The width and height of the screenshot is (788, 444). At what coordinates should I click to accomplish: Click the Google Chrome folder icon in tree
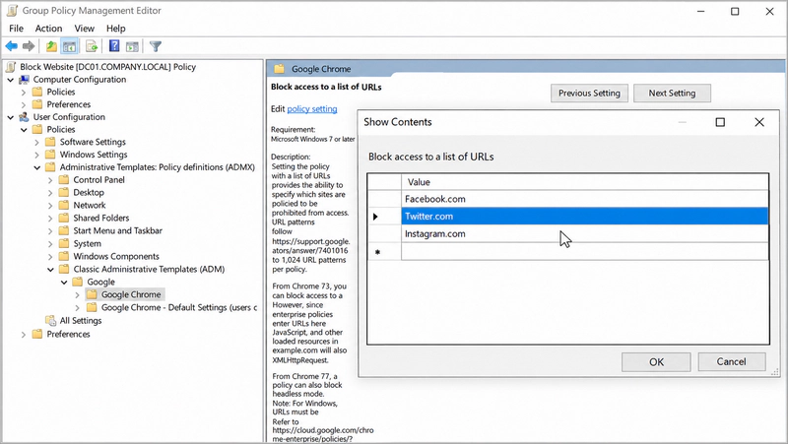tap(92, 294)
